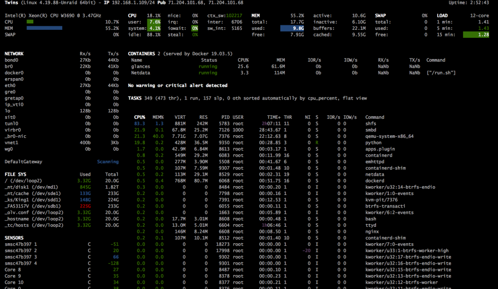Select the docker0 network interface

(14, 73)
